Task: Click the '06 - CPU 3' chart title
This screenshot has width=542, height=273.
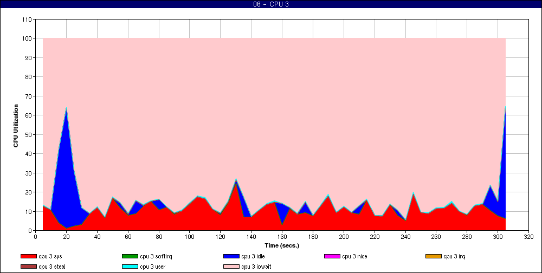Action: click(271, 4)
